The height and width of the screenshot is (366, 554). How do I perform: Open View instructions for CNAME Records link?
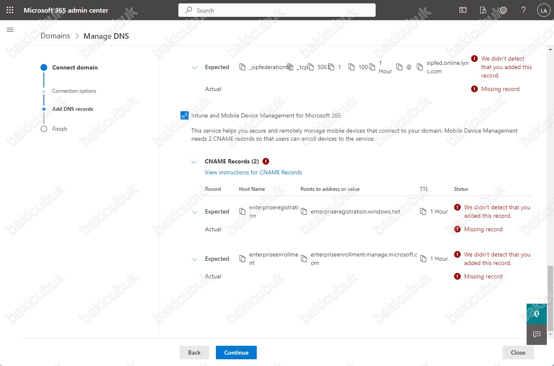tap(253, 172)
